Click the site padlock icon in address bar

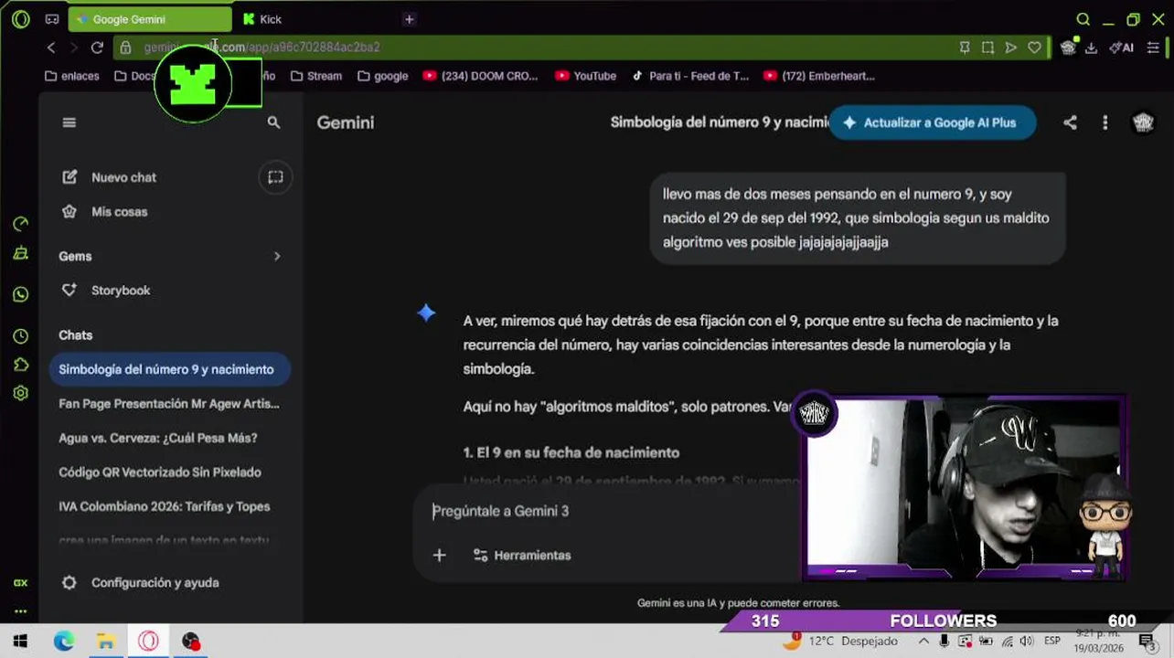pos(126,48)
